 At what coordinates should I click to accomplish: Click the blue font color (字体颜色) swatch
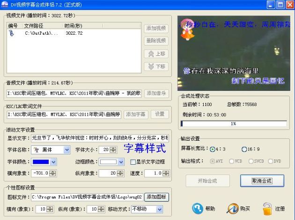(40, 162)
